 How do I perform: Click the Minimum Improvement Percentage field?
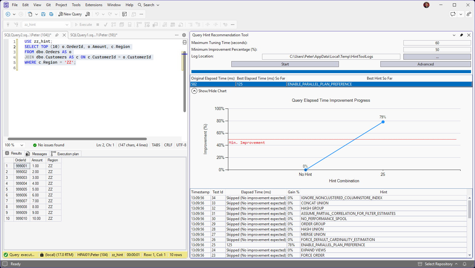(437, 50)
